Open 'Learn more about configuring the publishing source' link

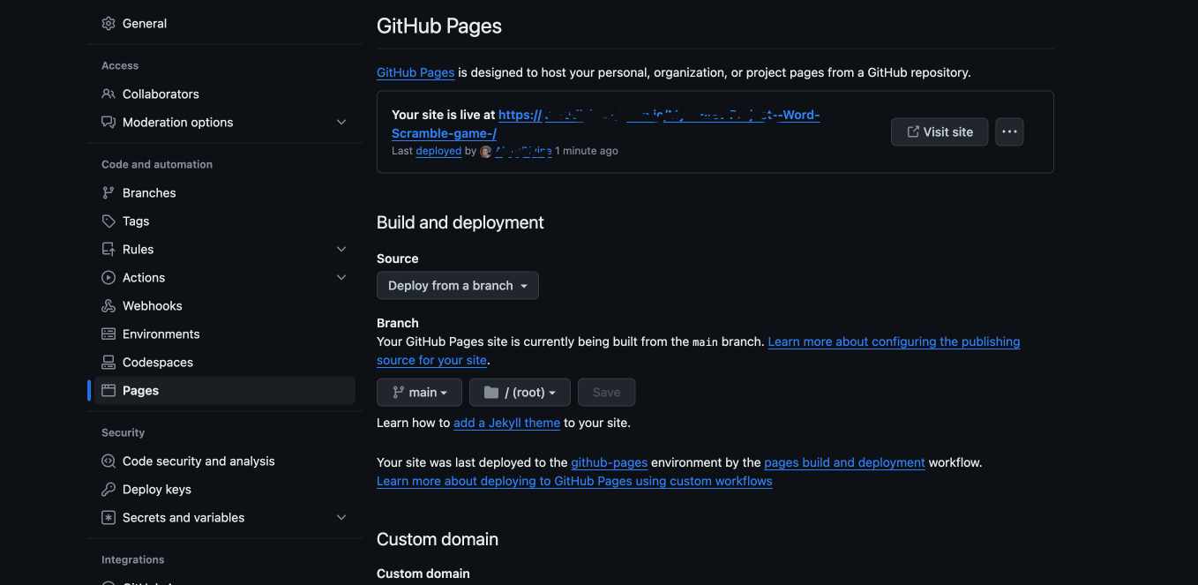click(x=698, y=351)
